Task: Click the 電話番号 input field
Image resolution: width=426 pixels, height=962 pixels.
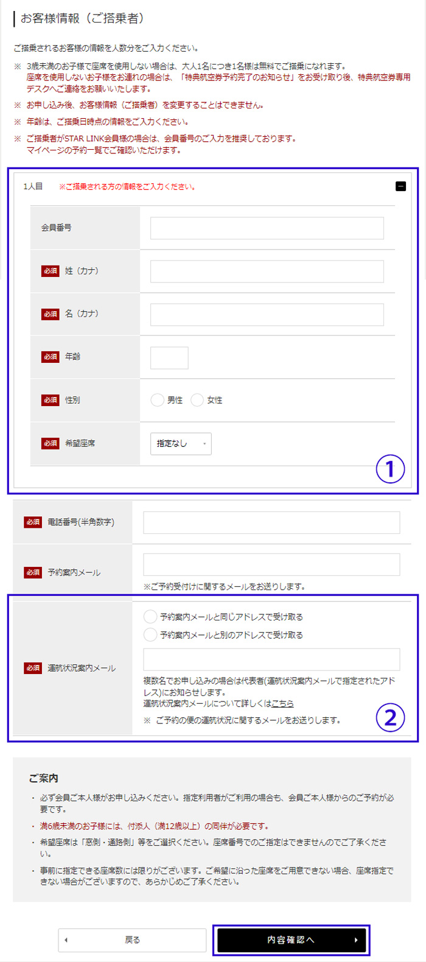Action: click(271, 522)
